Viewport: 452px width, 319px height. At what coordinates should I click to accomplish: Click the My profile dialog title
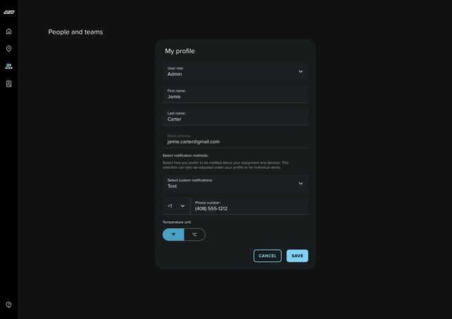pos(179,51)
